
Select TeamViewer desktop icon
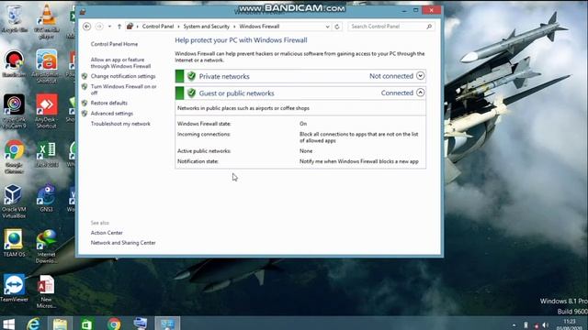point(15,288)
